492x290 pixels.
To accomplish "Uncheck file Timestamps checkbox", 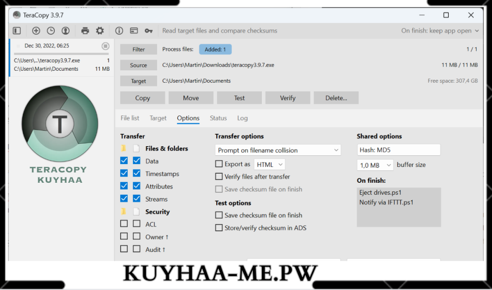I will point(136,173).
